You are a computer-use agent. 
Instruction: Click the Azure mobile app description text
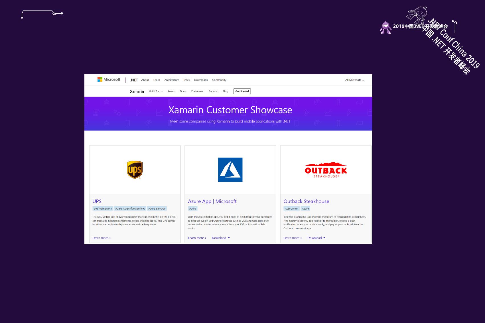point(230,222)
